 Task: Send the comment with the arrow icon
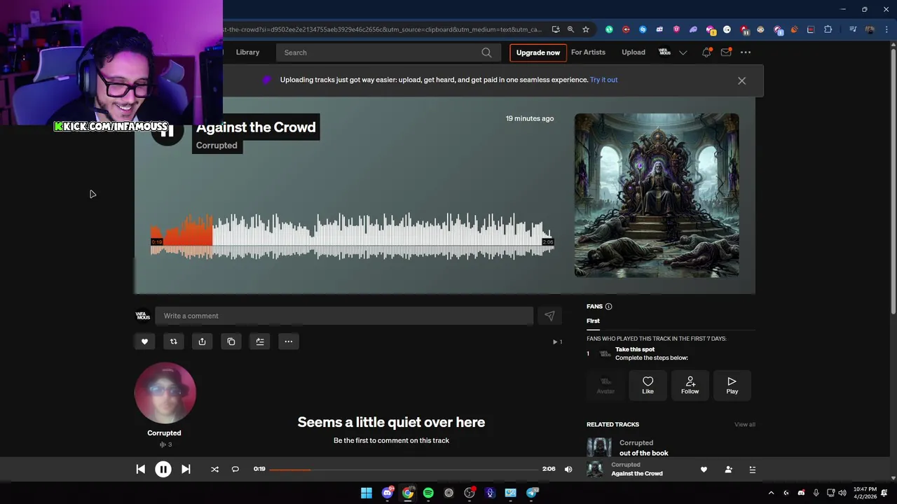tap(549, 316)
